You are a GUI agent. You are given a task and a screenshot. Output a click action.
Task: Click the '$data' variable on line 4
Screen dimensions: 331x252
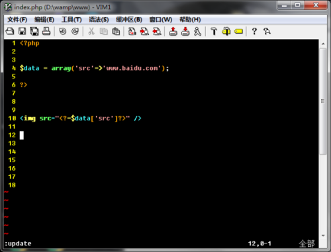click(x=30, y=68)
